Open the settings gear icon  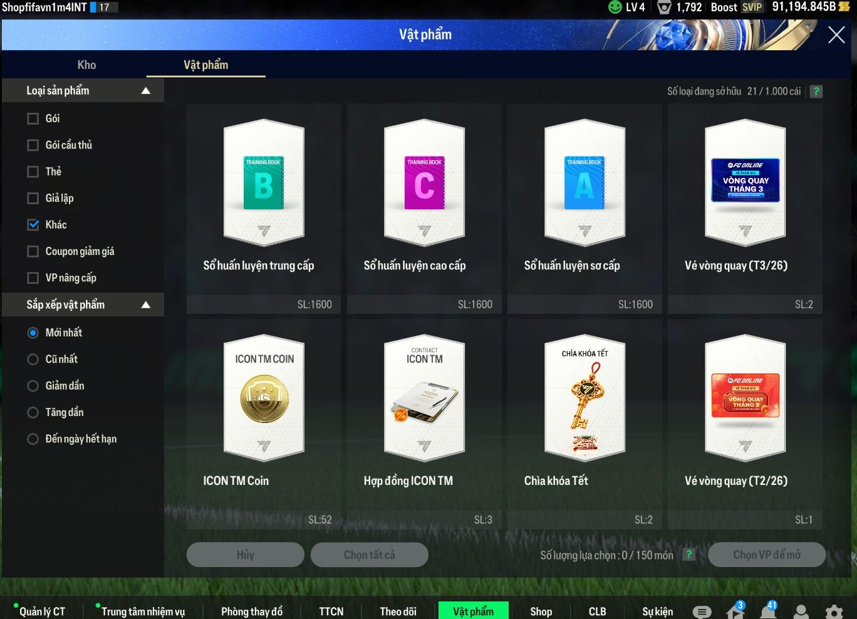[834, 611]
